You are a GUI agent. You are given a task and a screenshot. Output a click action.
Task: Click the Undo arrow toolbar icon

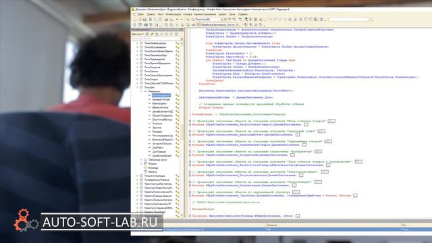(x=177, y=20)
